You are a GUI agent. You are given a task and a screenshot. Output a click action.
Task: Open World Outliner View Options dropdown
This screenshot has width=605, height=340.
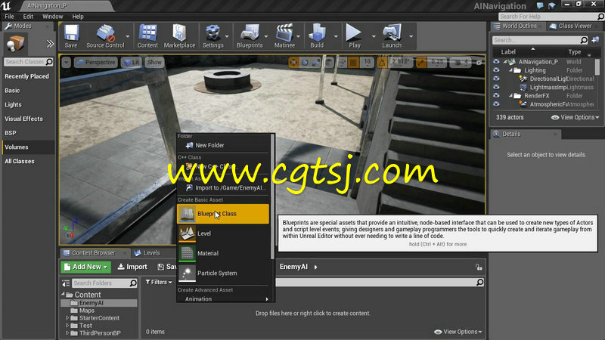click(576, 117)
